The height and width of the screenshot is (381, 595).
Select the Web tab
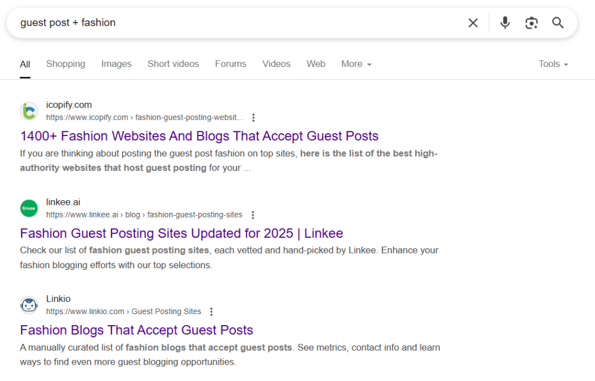316,64
